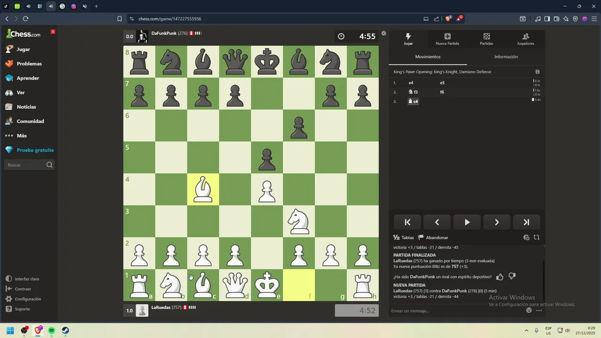
Task: Click the bookmark icon in address bar
Action: pyautogui.click(x=119, y=19)
